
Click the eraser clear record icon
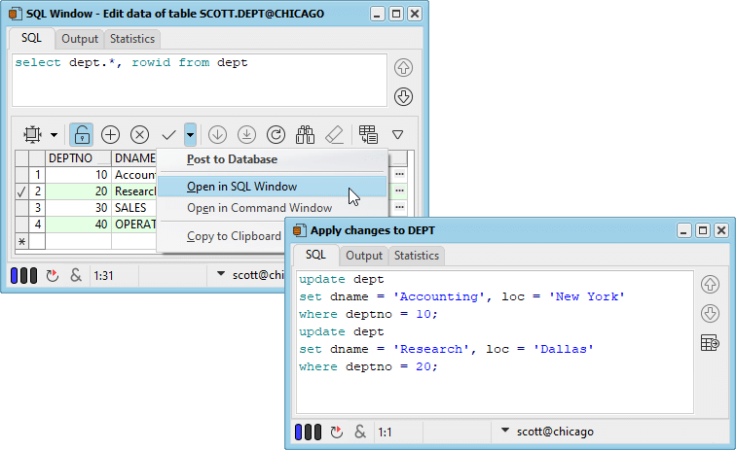click(333, 134)
